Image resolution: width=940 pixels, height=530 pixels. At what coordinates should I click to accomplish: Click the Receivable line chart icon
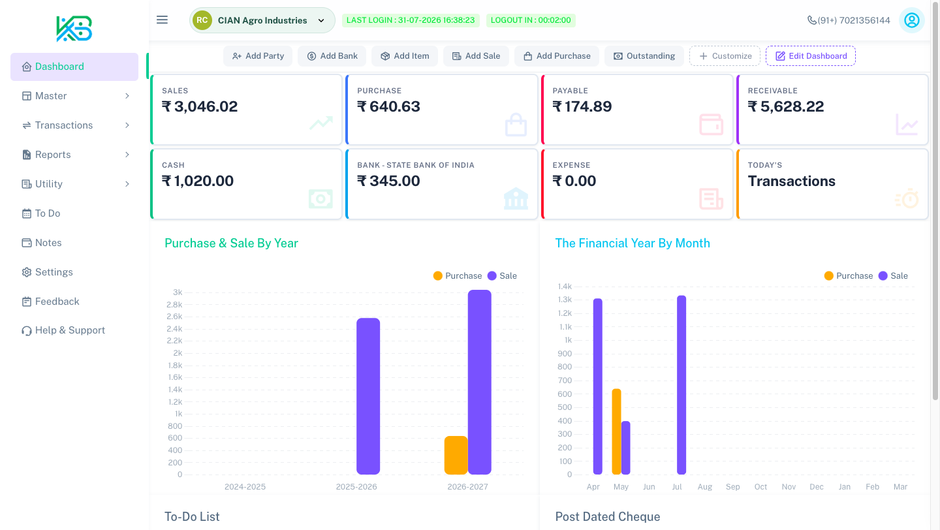click(907, 125)
